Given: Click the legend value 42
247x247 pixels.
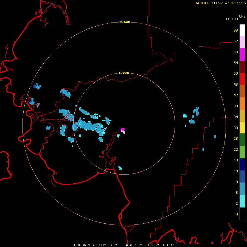Looking at the screenshot, I should point(236,95).
